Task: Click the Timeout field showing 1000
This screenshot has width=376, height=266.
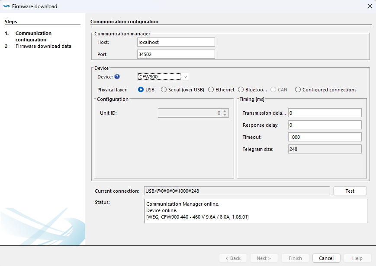Action: tap(325, 137)
